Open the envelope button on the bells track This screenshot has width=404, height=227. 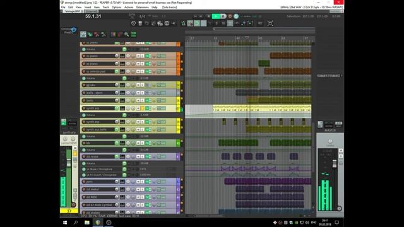click(162, 100)
